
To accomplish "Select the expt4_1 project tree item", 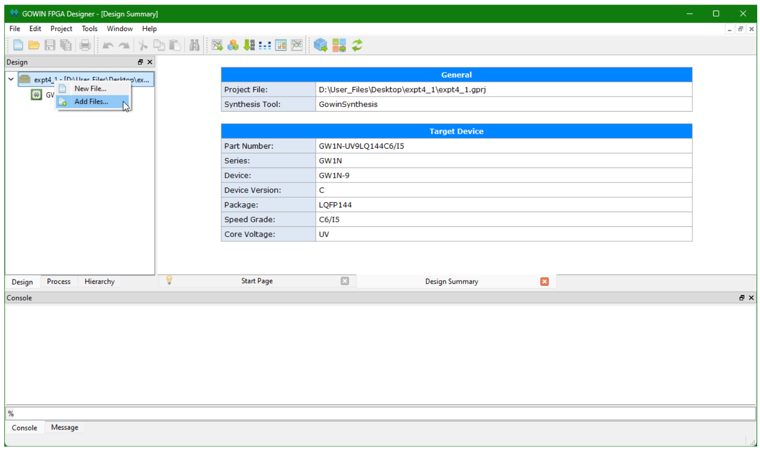I will tap(86, 80).
